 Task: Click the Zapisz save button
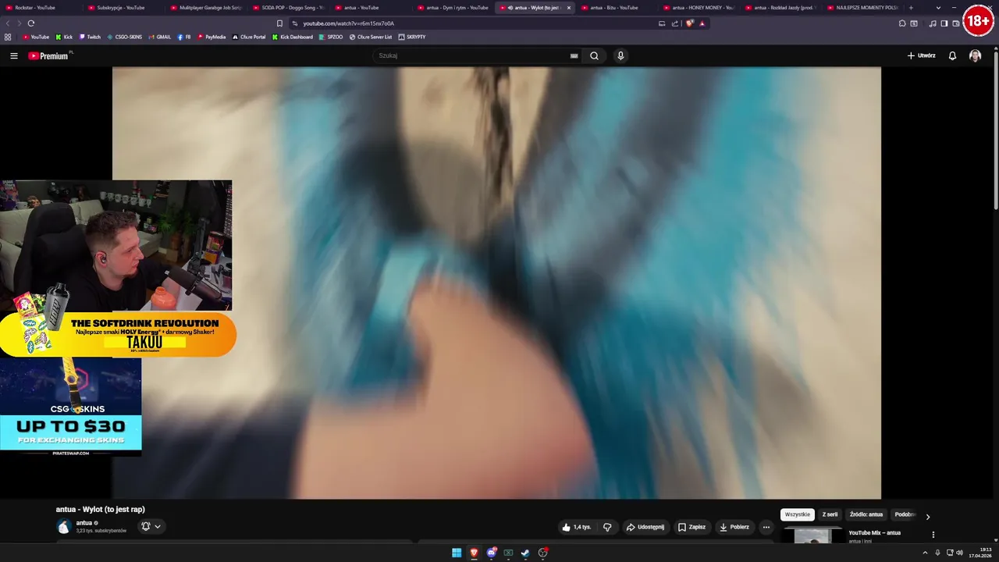coord(691,527)
